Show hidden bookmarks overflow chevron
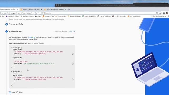The width and height of the screenshot is (169, 95). [151, 16]
